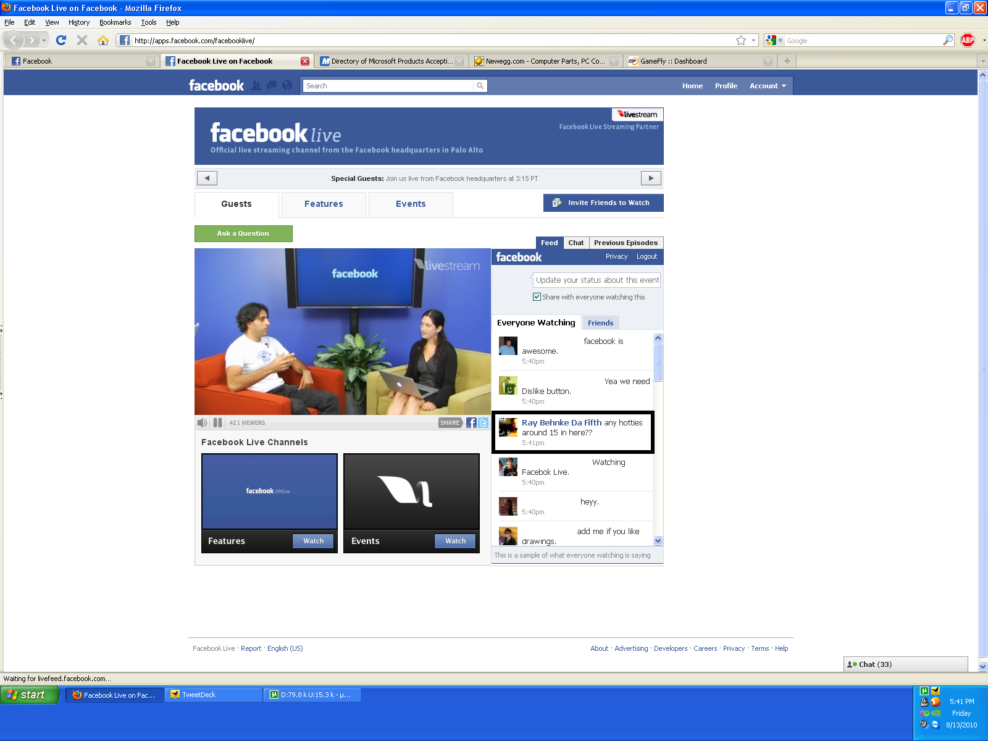Open the list all tabs dropdown

click(983, 61)
